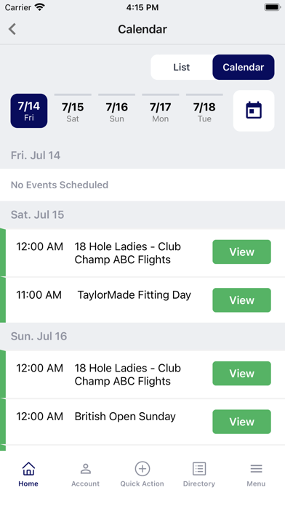The width and height of the screenshot is (285, 506).
Task: Open the Directory tab
Action: tap(199, 474)
